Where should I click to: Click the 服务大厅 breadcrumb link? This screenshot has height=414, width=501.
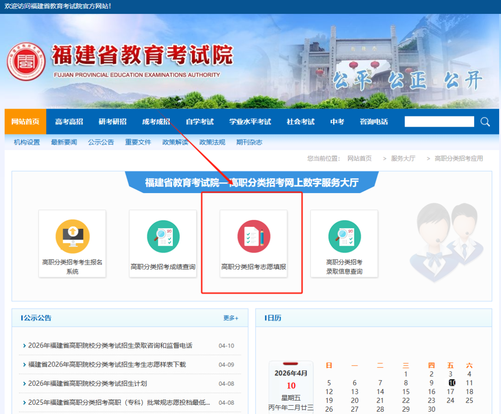(x=403, y=158)
